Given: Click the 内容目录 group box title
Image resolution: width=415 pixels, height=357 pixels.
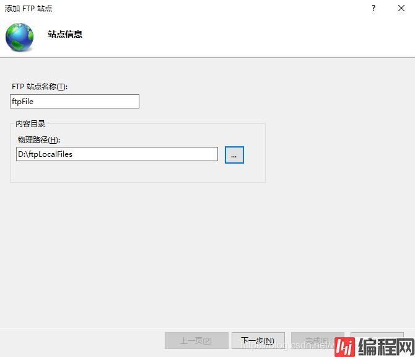Looking at the screenshot, I should pyautogui.click(x=30, y=124).
